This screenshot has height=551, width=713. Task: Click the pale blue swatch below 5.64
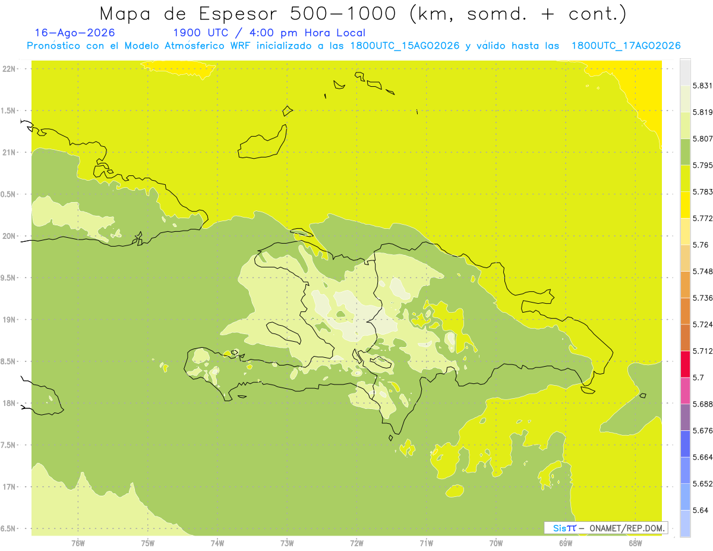(685, 524)
